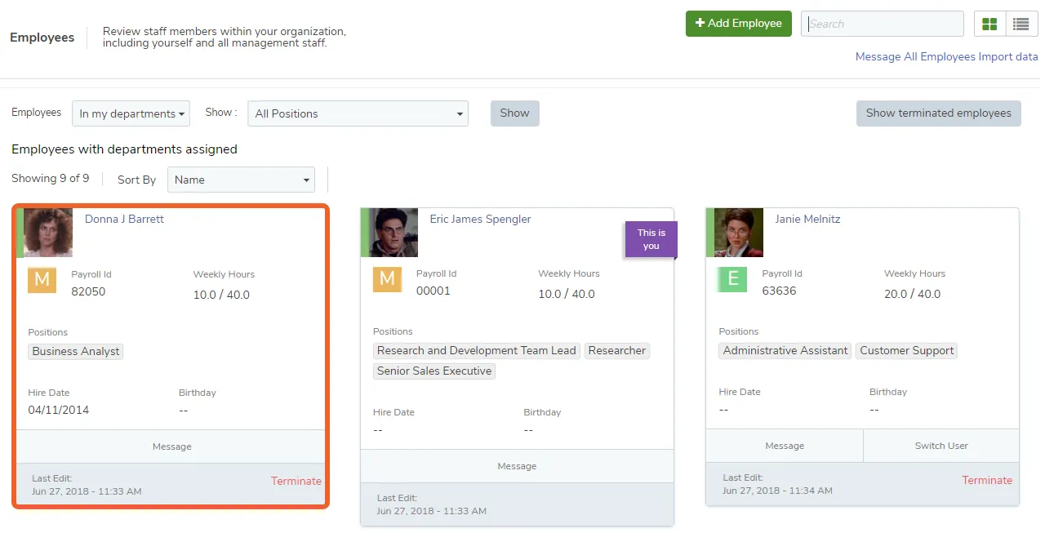Click Message All Employees link
This screenshot has width=1045, height=533.
(x=915, y=56)
